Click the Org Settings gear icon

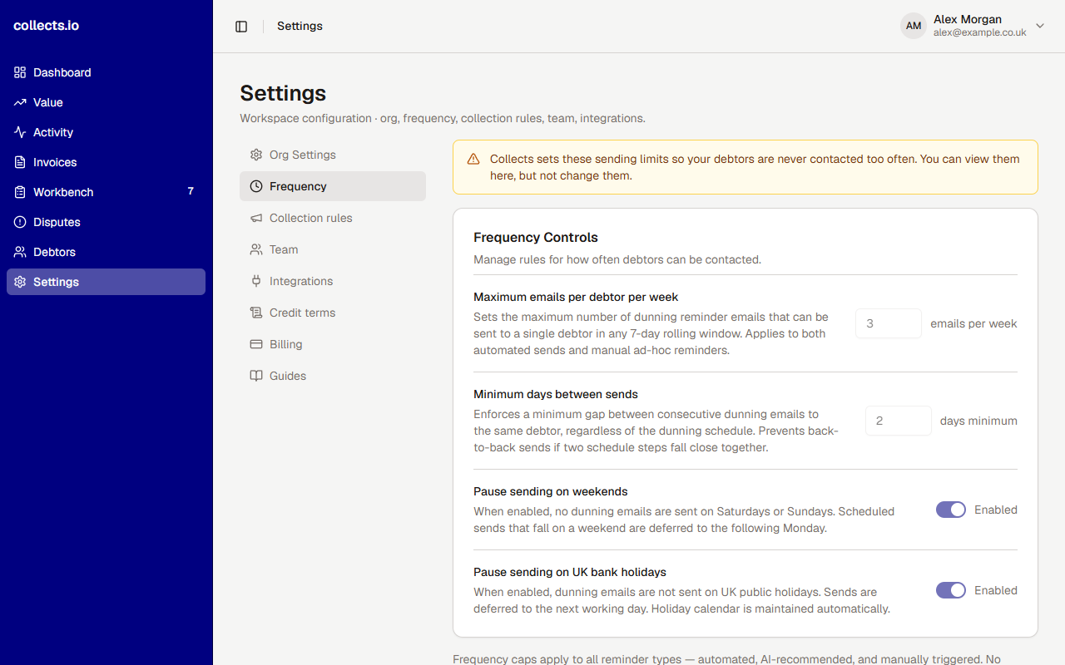click(256, 155)
